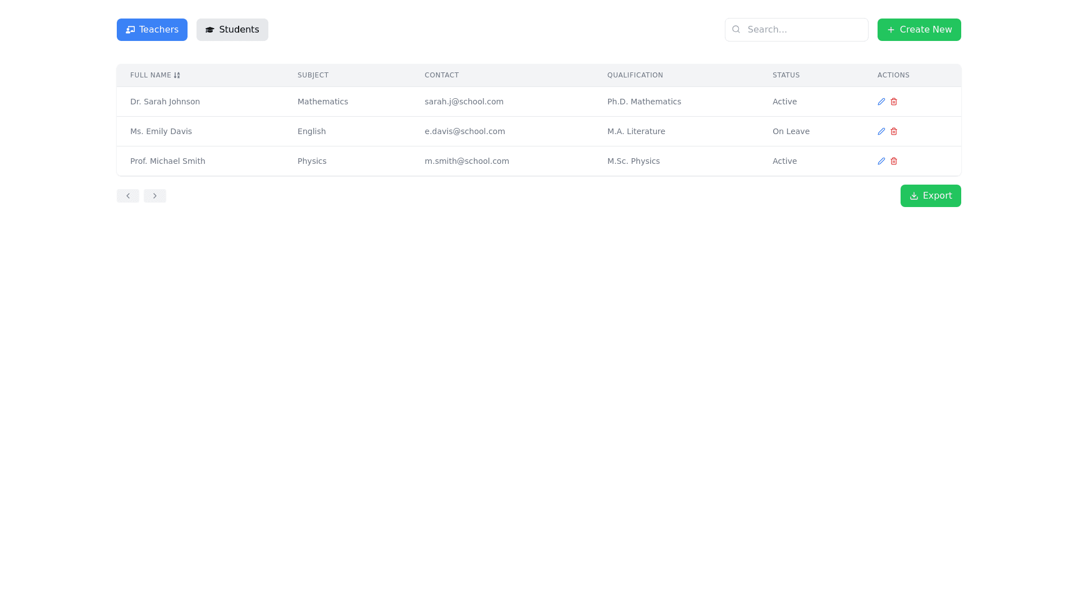
Task: Switch to the Students tab
Action: tap(232, 30)
